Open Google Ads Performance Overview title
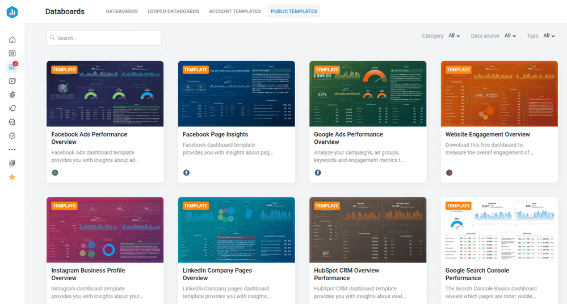Image resolution: width=567 pixels, height=304 pixels. (348, 138)
